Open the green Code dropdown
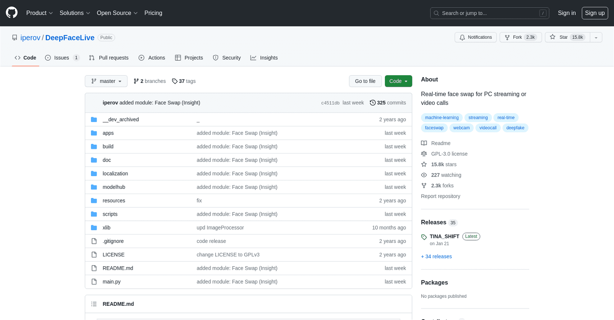This screenshot has height=320, width=614. coord(398,81)
